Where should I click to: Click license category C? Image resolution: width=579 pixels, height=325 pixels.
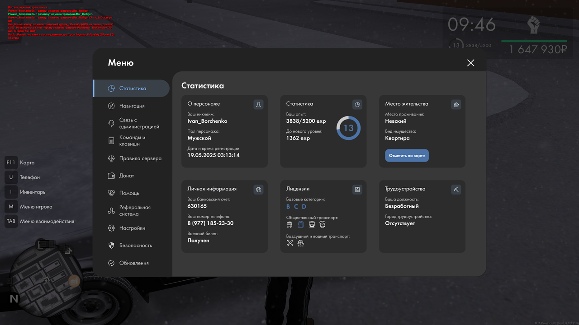(x=296, y=207)
